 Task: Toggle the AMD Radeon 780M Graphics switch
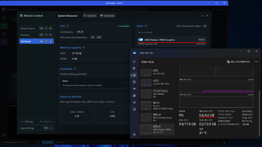coord(140,40)
